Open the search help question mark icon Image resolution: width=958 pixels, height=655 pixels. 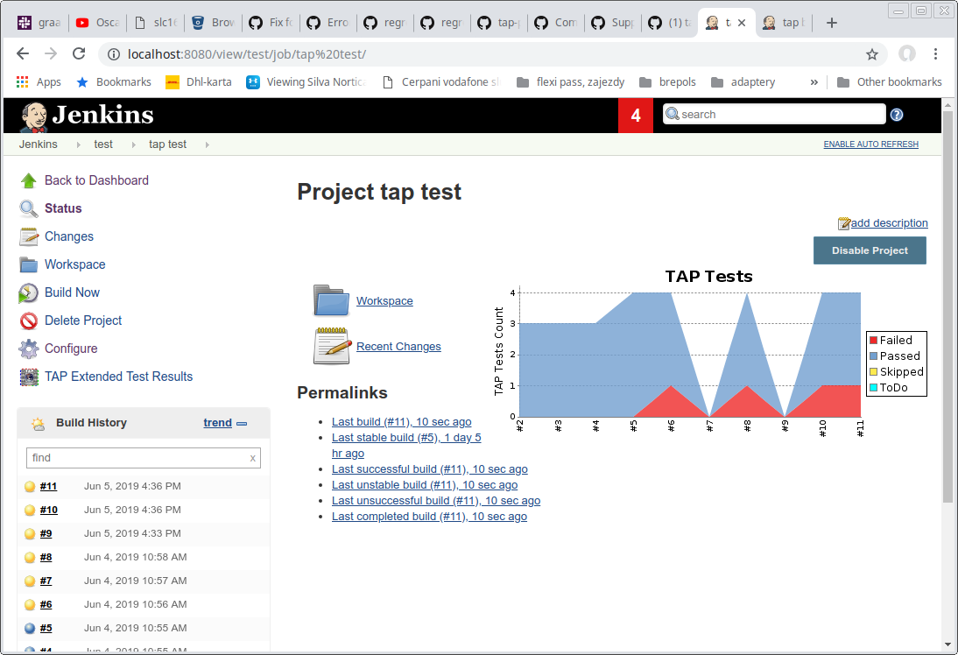896,114
